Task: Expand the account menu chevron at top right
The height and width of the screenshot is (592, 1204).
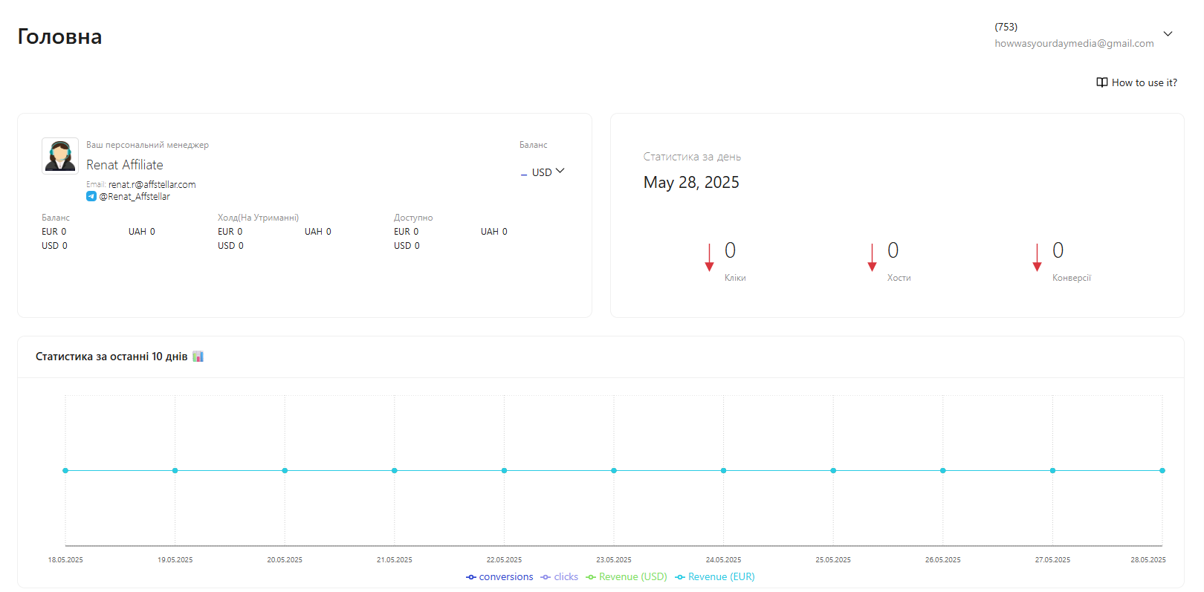Action: 1168,34
